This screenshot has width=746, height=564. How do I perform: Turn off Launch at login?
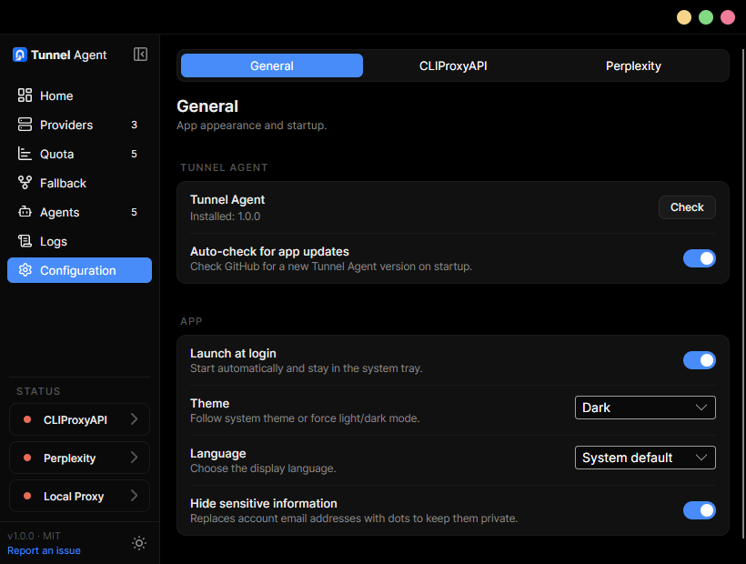(700, 360)
